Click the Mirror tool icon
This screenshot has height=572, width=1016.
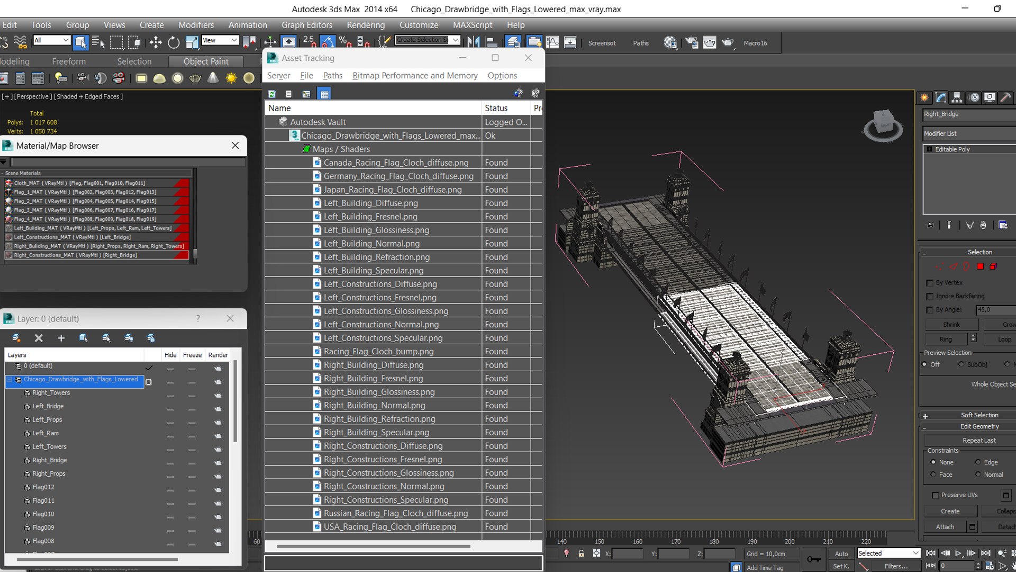coord(474,42)
